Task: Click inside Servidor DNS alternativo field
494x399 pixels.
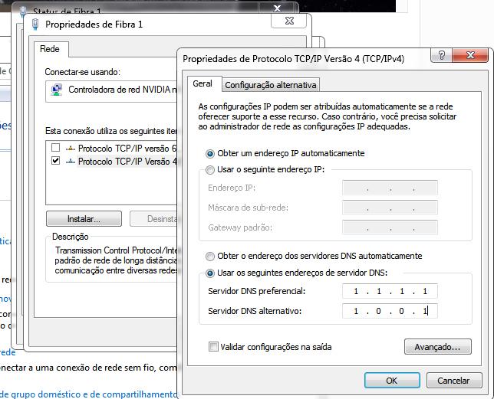Action: [x=390, y=311]
